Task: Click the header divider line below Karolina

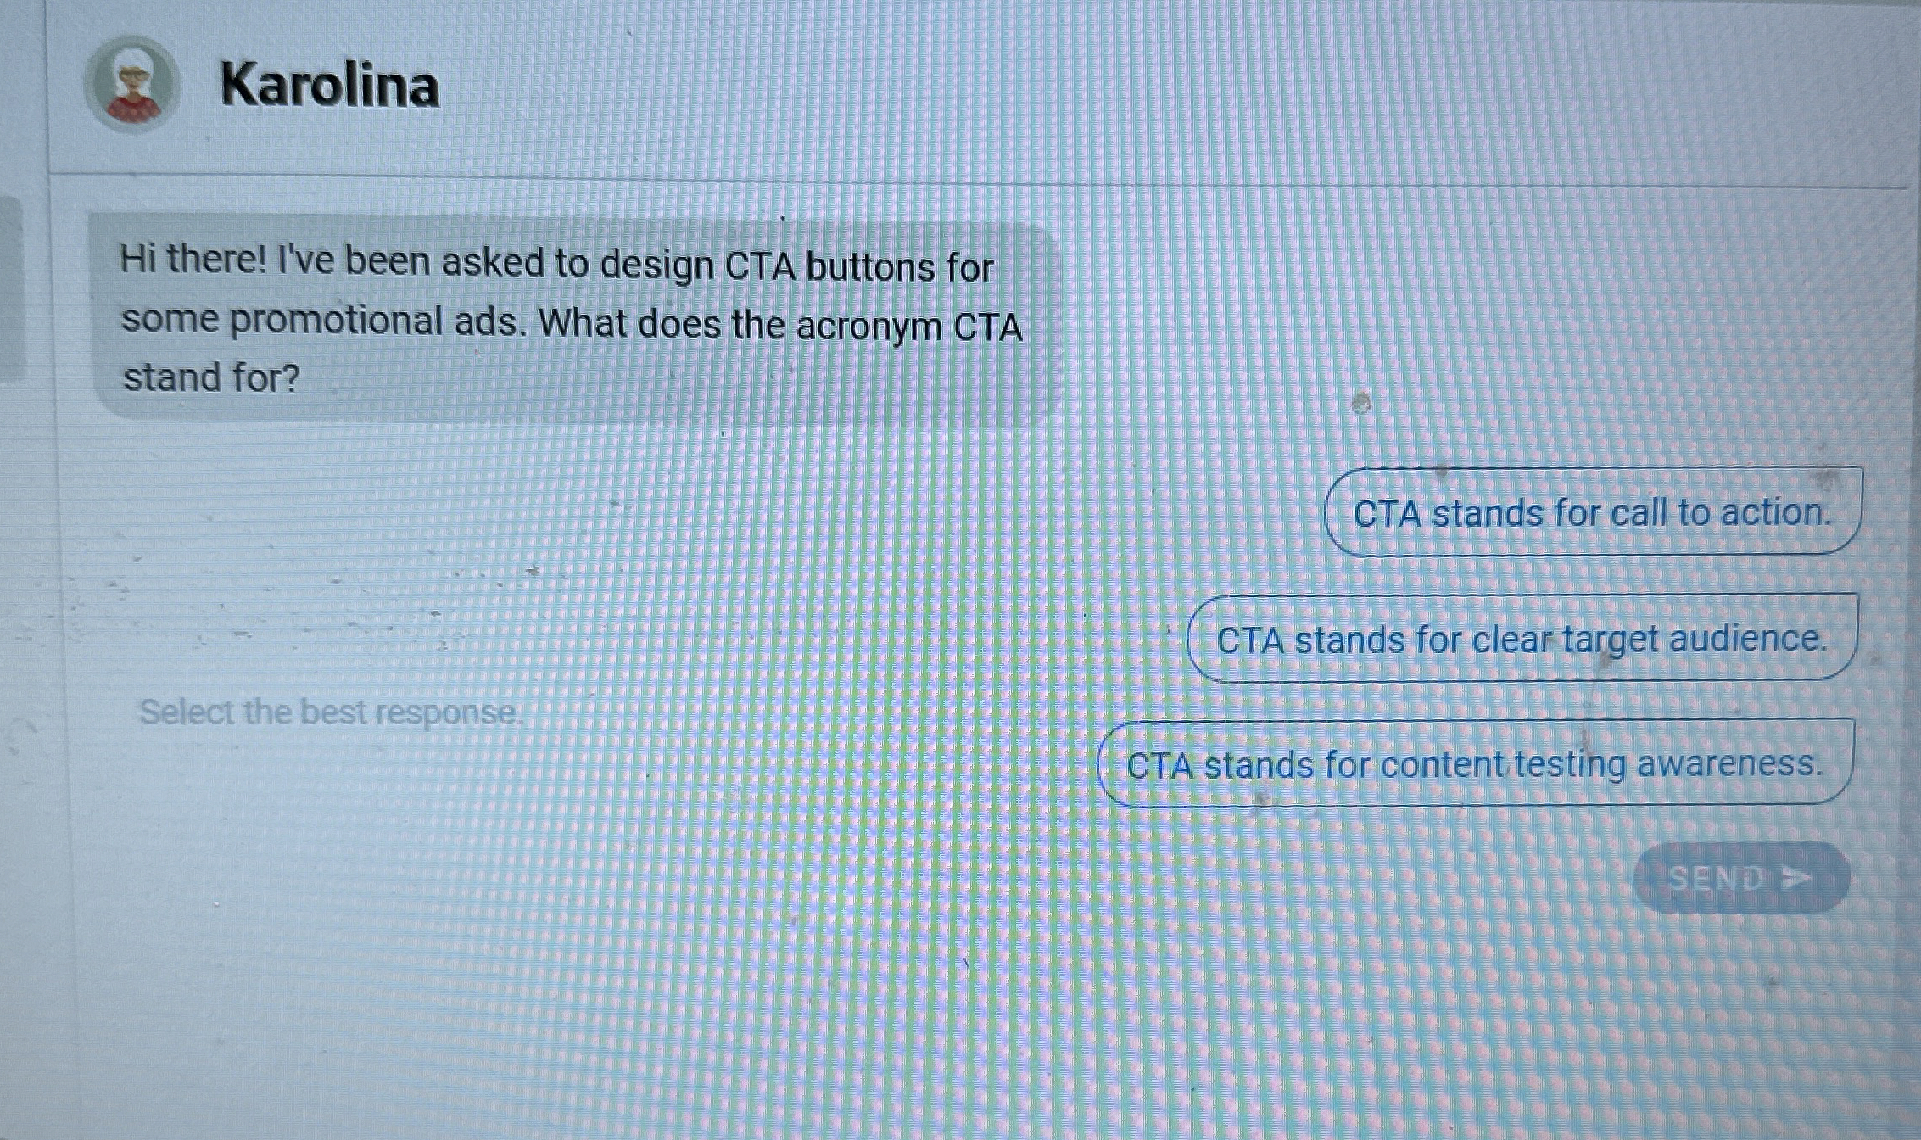Action: (975, 179)
